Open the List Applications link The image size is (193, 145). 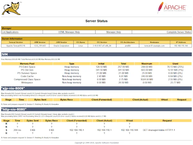tap(10, 32)
